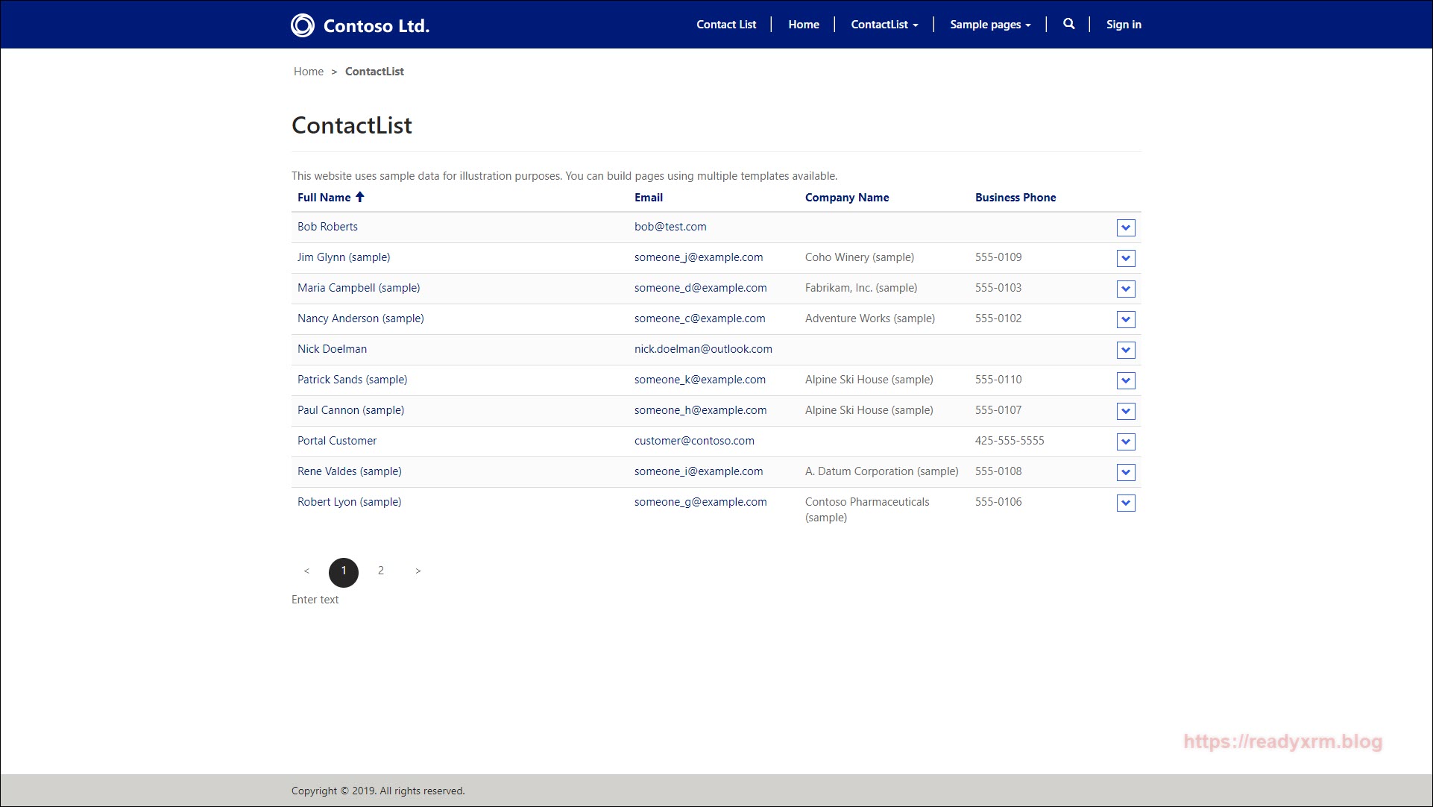Sort by Business Phone column header

click(x=1015, y=198)
